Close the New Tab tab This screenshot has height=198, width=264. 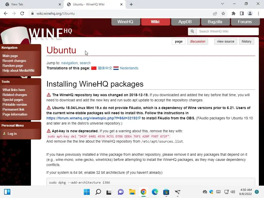[x=60, y=4]
